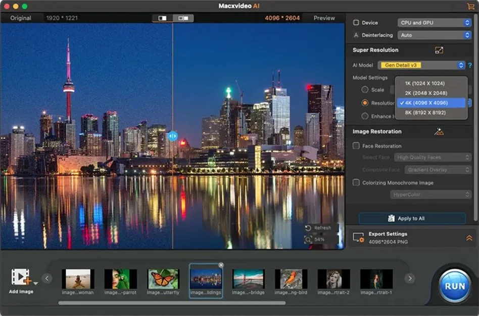The image size is (479, 316).
Task: Click the Image Restoration magic icon
Action: (x=439, y=132)
